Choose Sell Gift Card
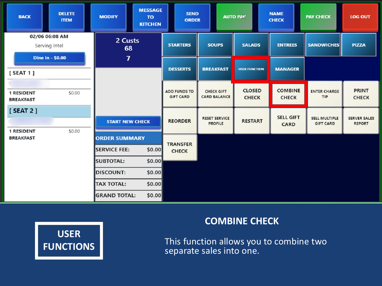This screenshot has height=286, width=382. (288, 121)
